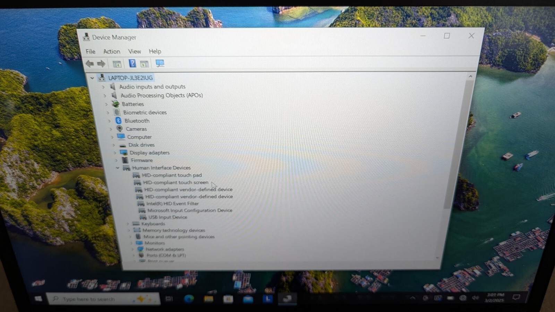
Task: Show hidden system tray icons
Action: pyautogui.click(x=412, y=298)
